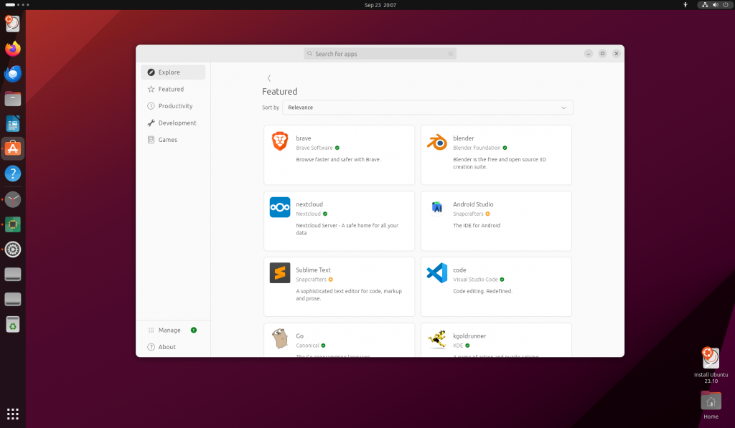Viewport: 735px width, 428px height.
Task: Open the Sort by Relevance dropdown
Action: (428, 107)
